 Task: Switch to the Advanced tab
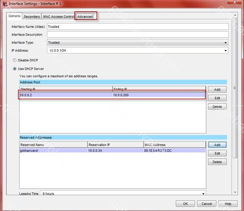tap(85, 17)
